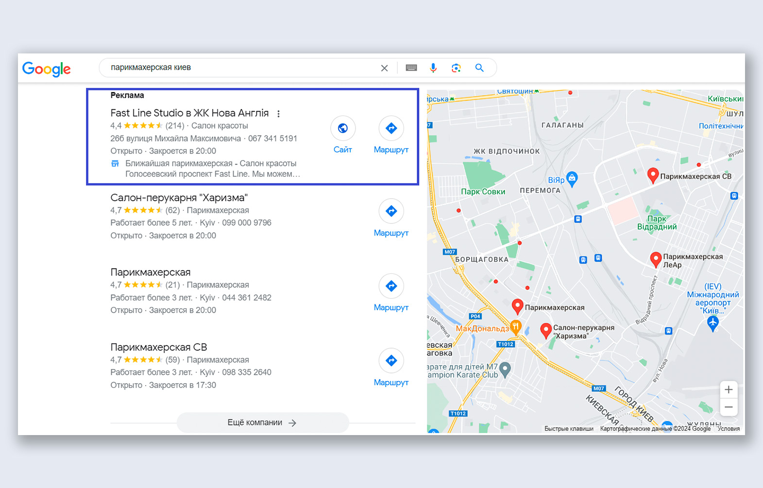Click the Парикмахерская ЛеАр map pin

click(x=656, y=260)
